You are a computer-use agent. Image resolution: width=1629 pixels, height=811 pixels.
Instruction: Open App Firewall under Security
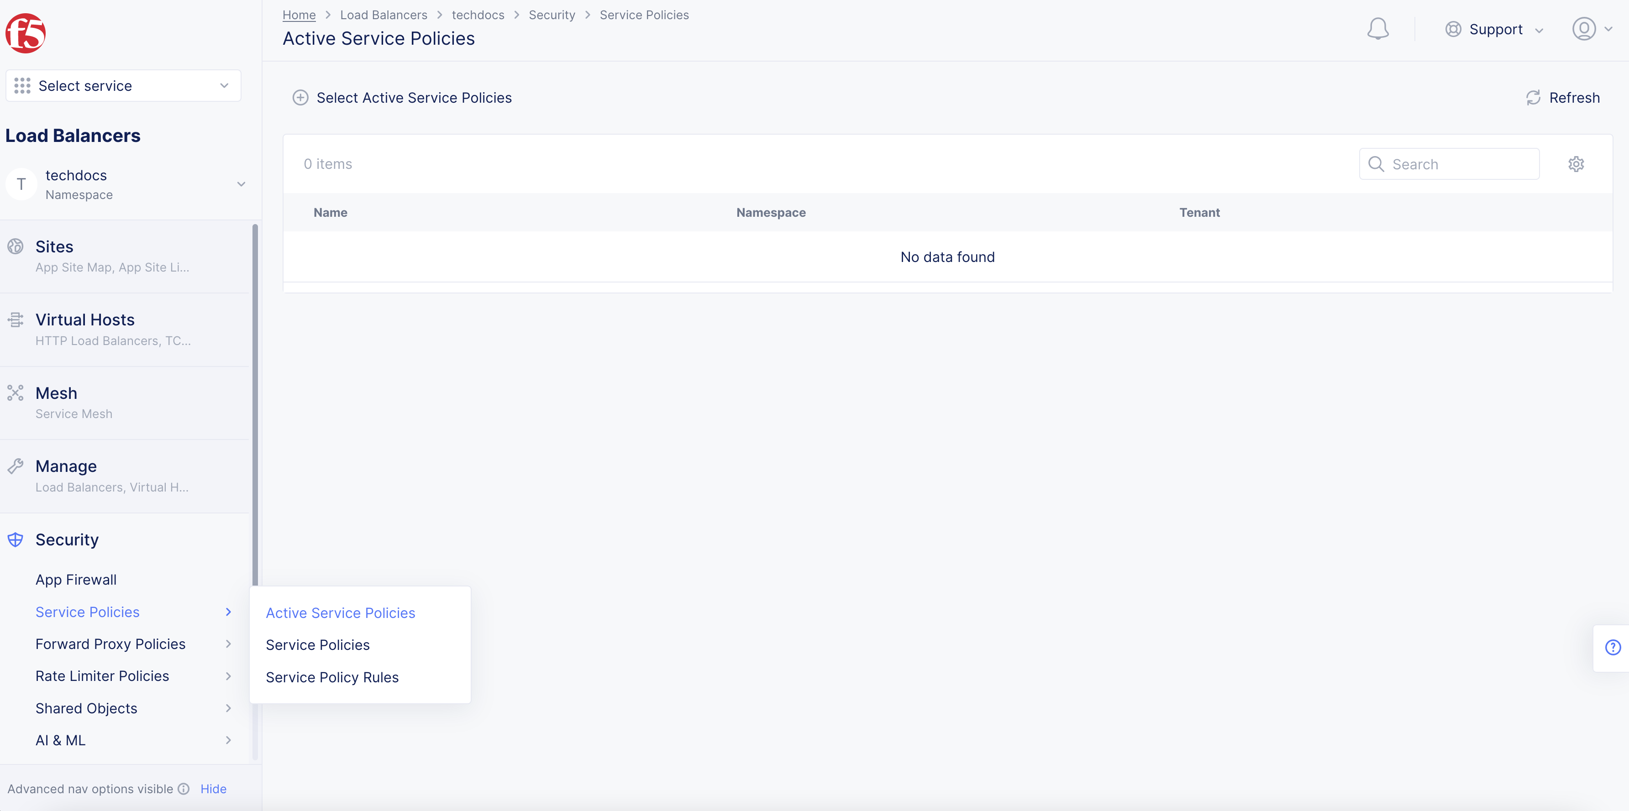(76, 580)
